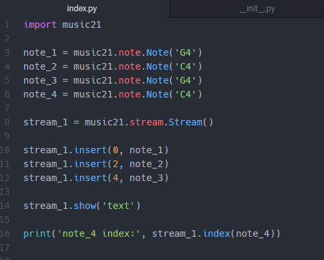Click the 'index' method on line 16
This screenshot has width=324, height=260.
[x=216, y=233]
